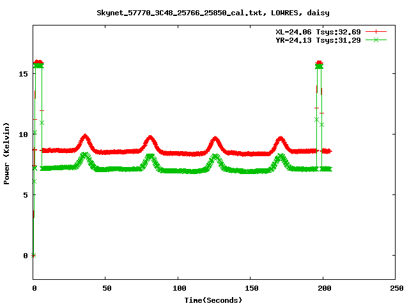The width and height of the screenshot is (409, 306).
Task: Click the x-axis tick label 50
Action: click(107, 288)
